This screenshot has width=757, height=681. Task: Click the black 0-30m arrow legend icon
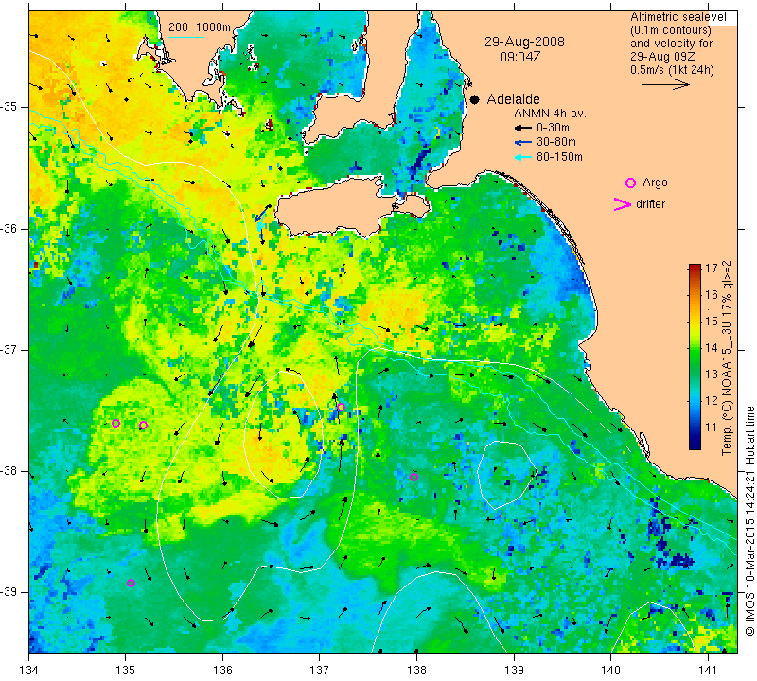tap(523, 128)
